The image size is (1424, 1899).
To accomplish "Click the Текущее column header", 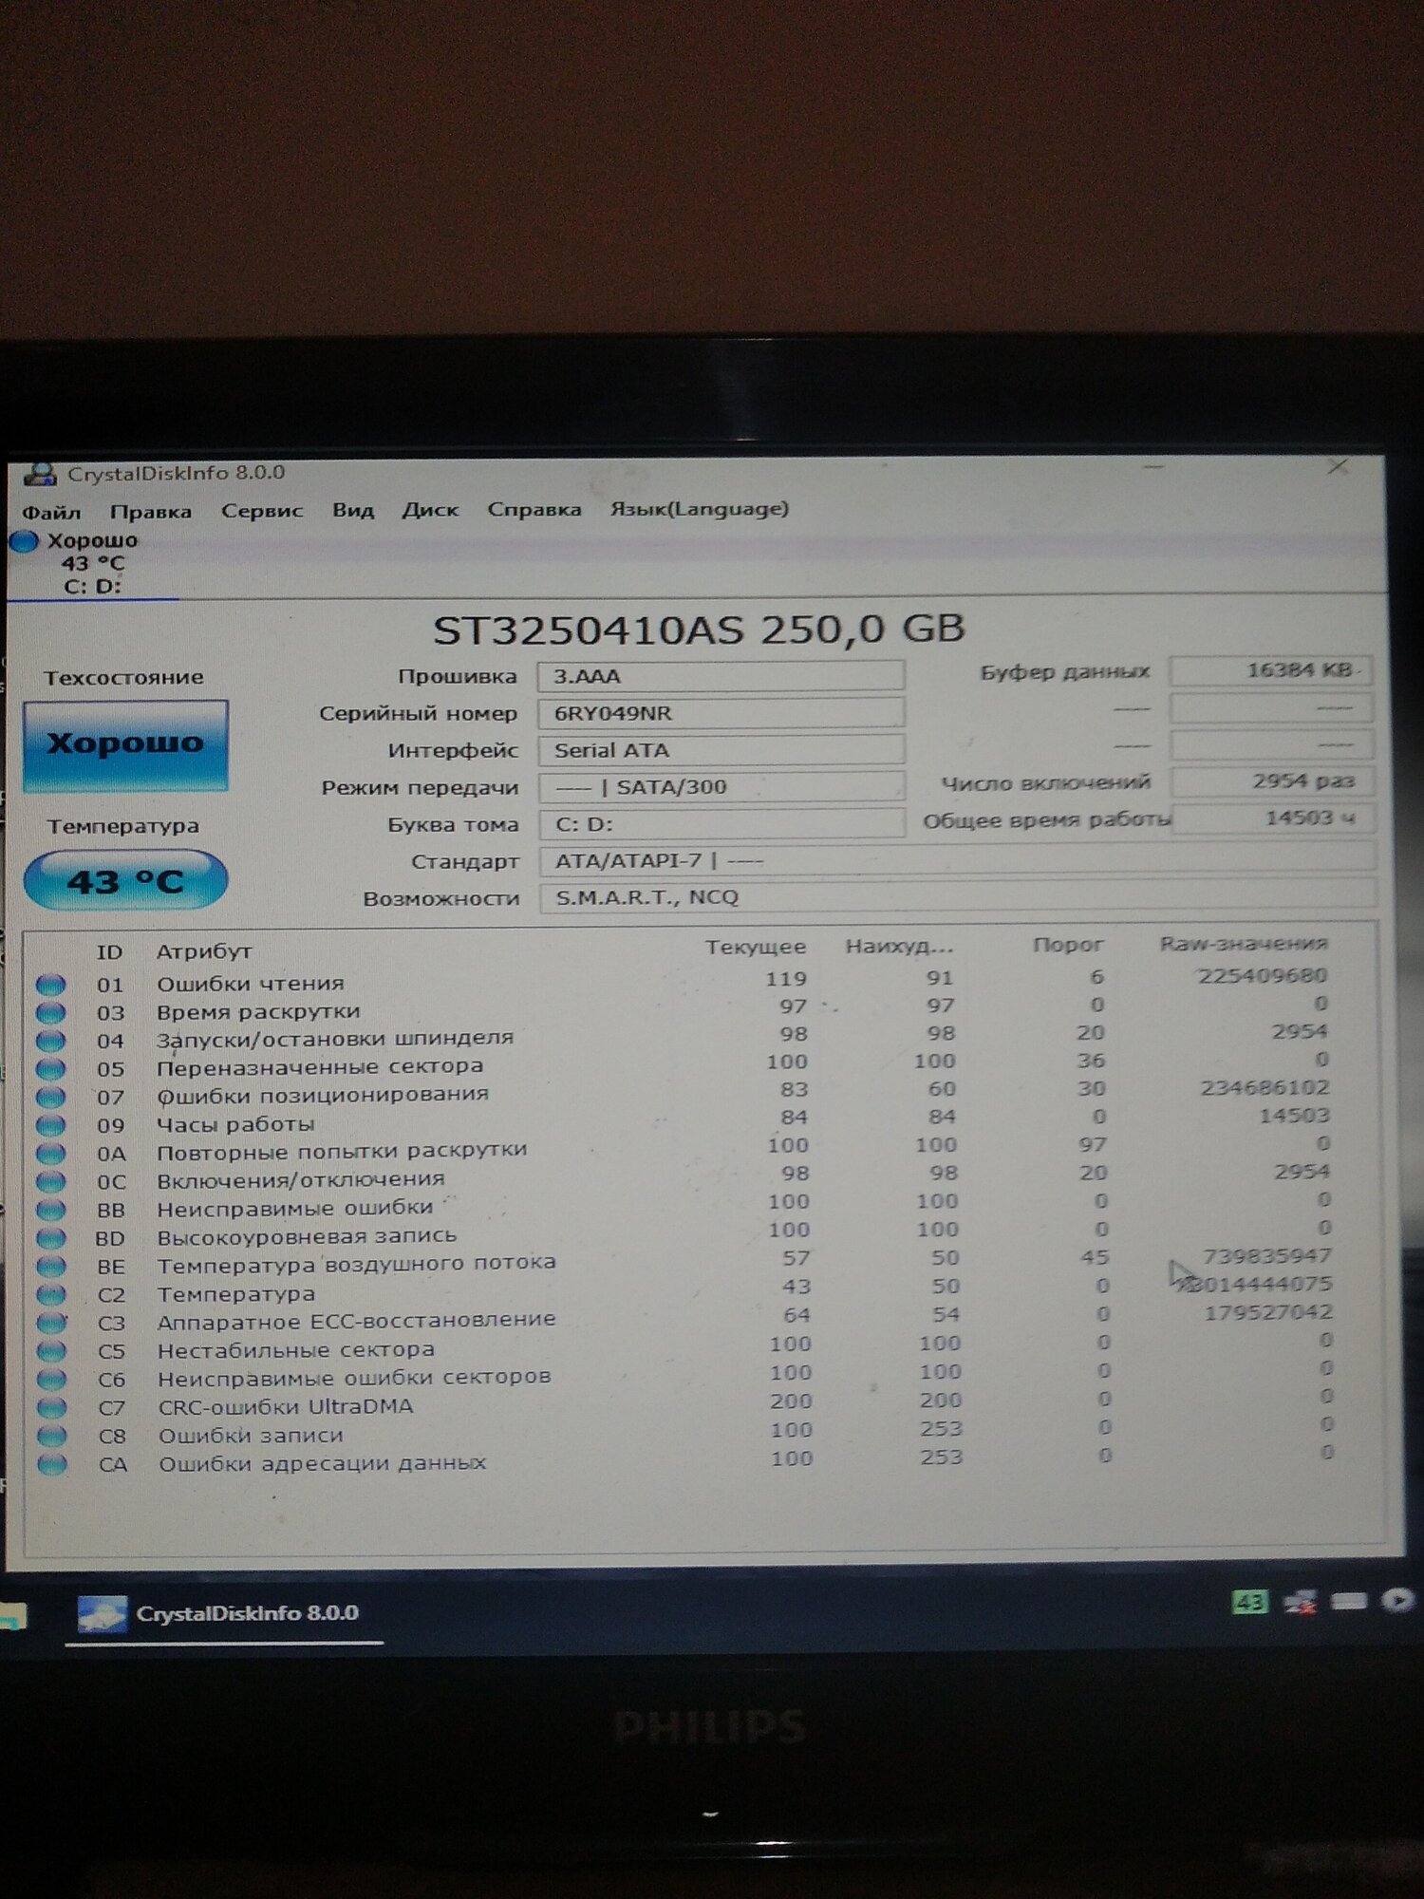I will tap(756, 947).
